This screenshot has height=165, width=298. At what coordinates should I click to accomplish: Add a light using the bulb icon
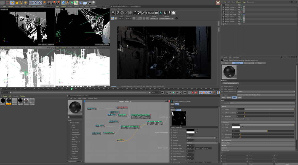94,3
